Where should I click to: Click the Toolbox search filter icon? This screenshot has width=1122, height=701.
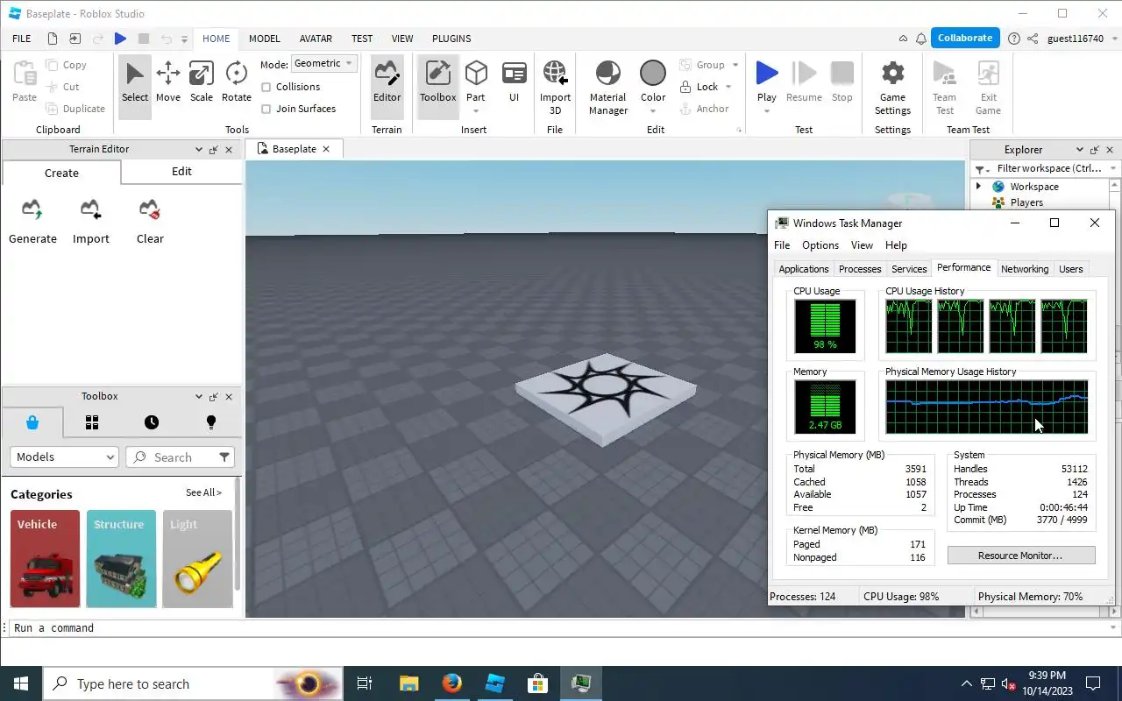click(x=224, y=457)
